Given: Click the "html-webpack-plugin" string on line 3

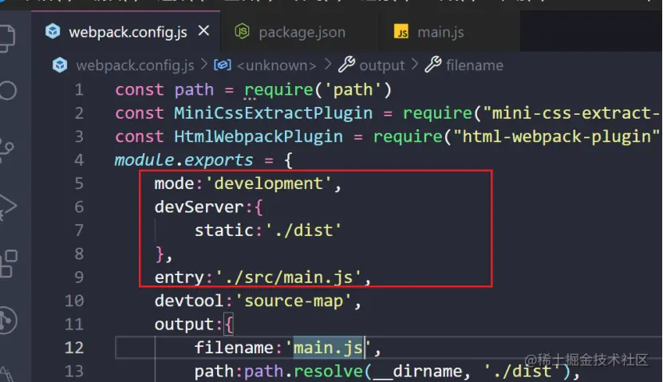Looking at the screenshot, I should [x=556, y=137].
